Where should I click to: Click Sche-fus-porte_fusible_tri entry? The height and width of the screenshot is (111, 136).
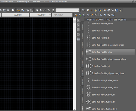click(x=110, y=102)
